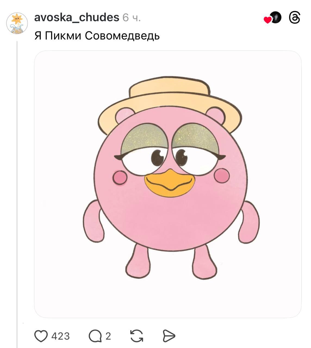Open the avoska_chudes sun profile avatar
Image resolution: width=311 pixels, height=348 pixels.
click(x=17, y=23)
